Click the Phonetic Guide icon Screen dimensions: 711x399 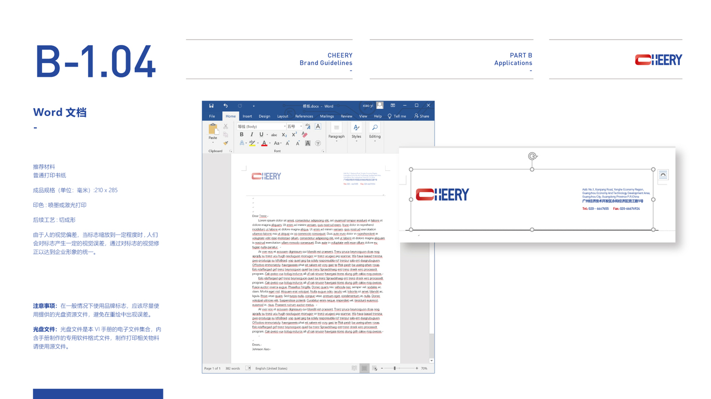[308, 126]
